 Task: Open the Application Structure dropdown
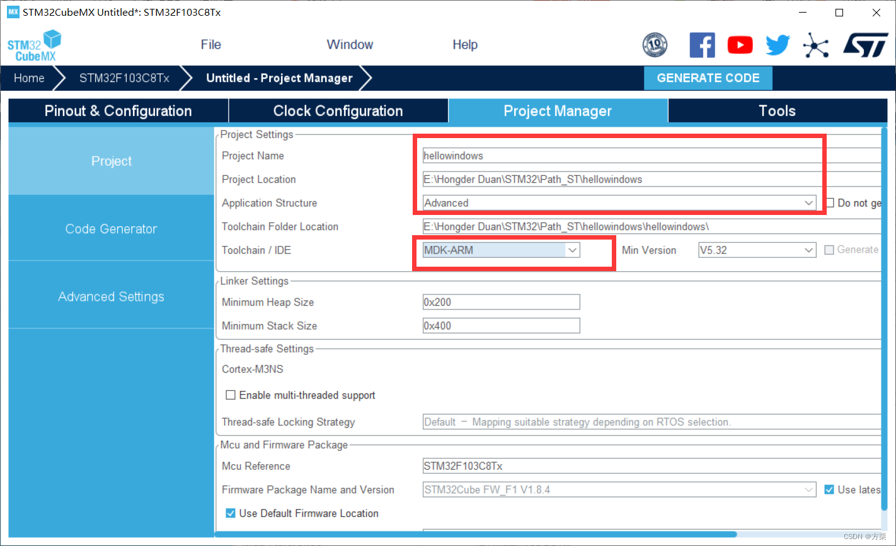(808, 202)
